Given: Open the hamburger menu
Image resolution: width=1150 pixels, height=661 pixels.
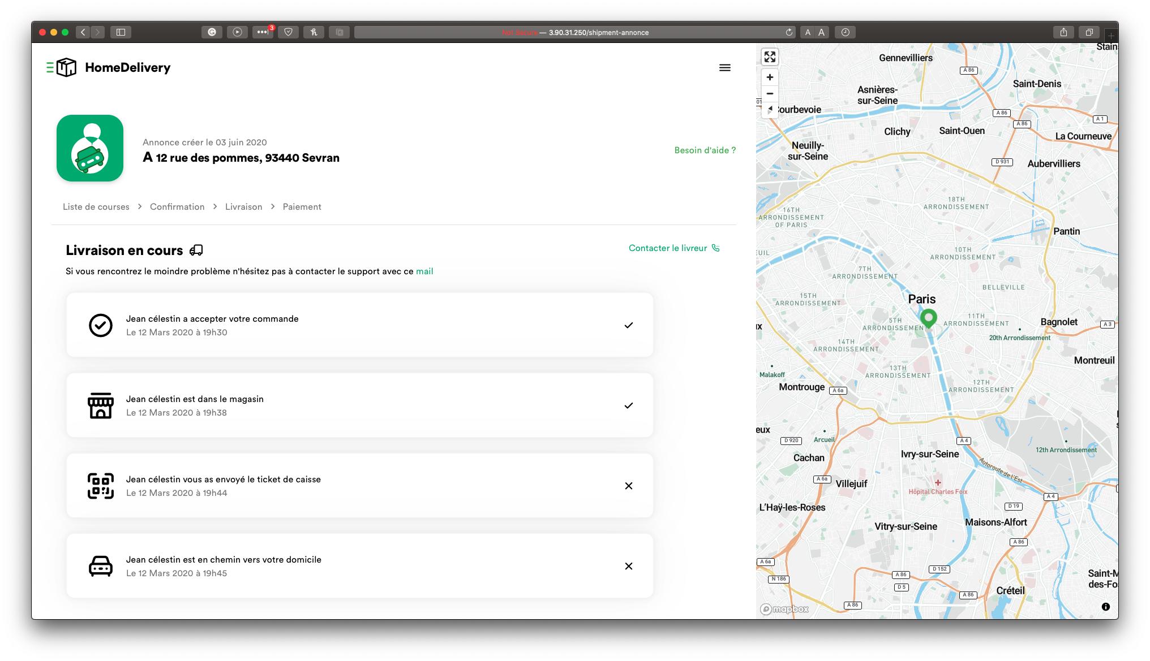Looking at the screenshot, I should point(724,68).
